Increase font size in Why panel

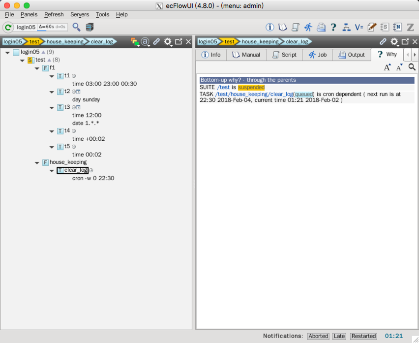[x=387, y=67]
